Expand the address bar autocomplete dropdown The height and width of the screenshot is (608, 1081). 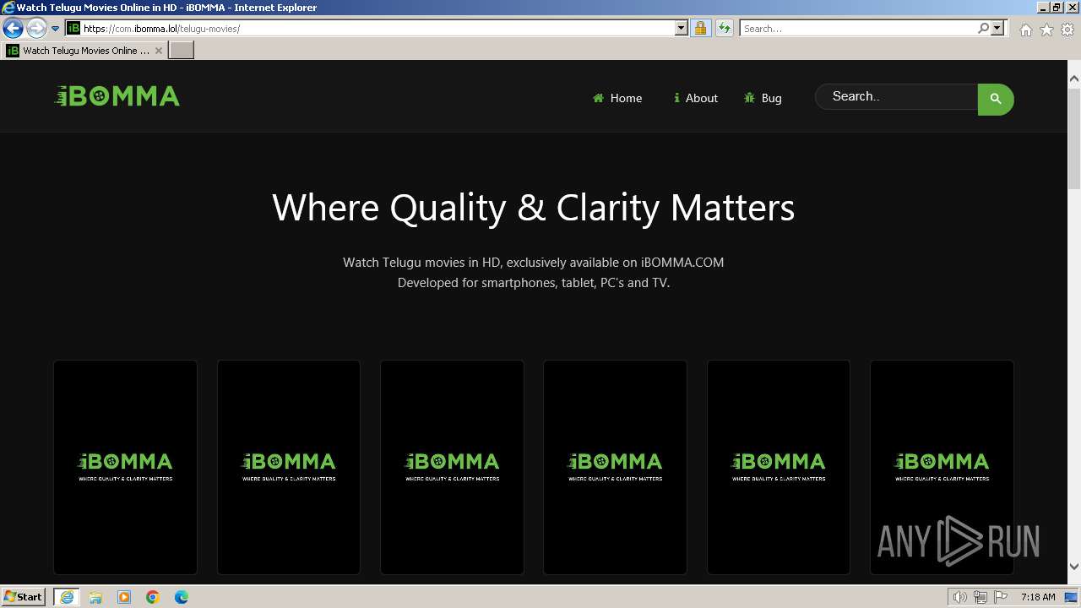[682, 28]
